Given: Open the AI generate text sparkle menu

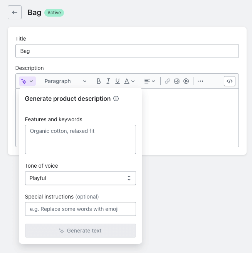Looking at the screenshot, I should pyautogui.click(x=27, y=81).
